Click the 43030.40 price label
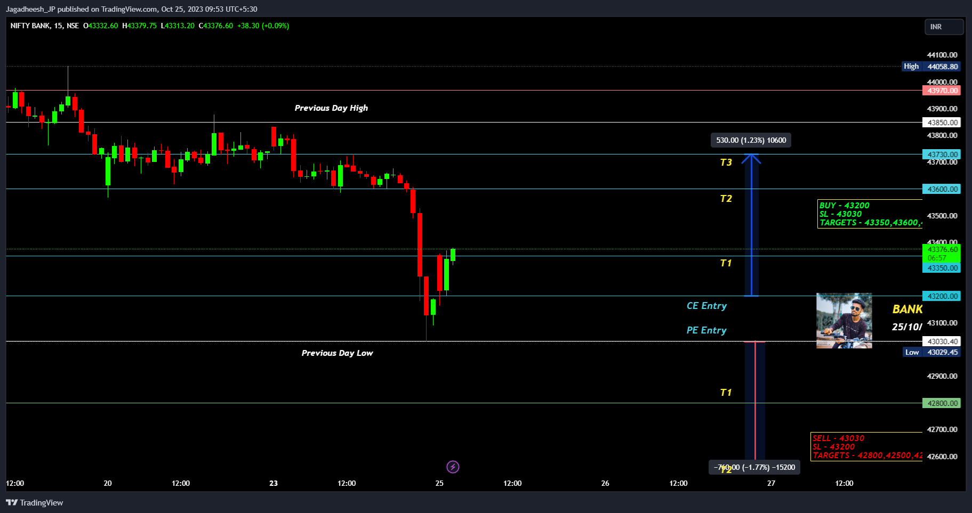 (x=942, y=341)
